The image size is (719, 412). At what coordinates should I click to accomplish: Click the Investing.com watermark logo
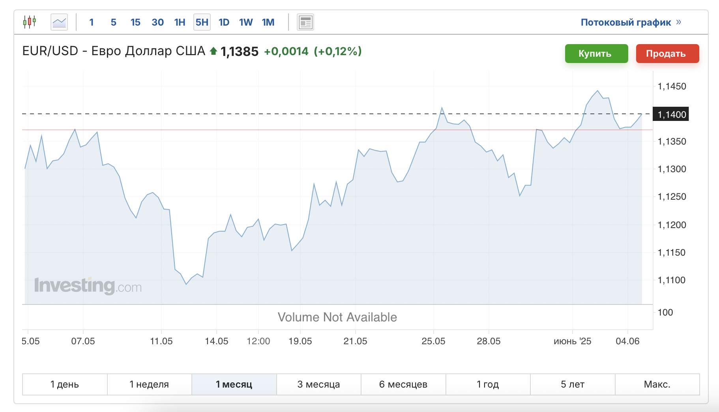pyautogui.click(x=88, y=286)
